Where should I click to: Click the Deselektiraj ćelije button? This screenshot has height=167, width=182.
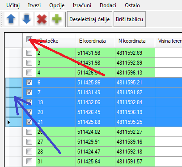(89, 19)
